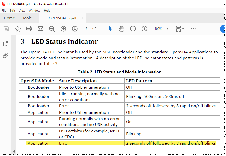The height and width of the screenshot is (156, 226).
Task: Close the OPENSDAUG.pdf tab
Action: pos(82,18)
